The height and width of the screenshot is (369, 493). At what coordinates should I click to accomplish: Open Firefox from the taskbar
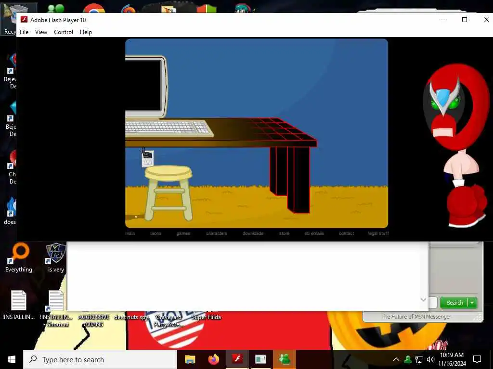pyautogui.click(x=213, y=359)
